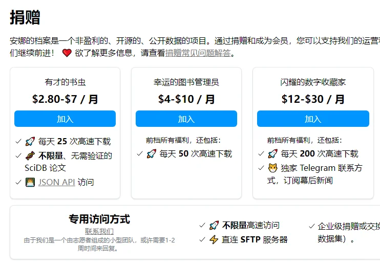Click the rocket icon beside 不限量高速访问
Viewport: 380px width, 267px height.
pos(214,226)
